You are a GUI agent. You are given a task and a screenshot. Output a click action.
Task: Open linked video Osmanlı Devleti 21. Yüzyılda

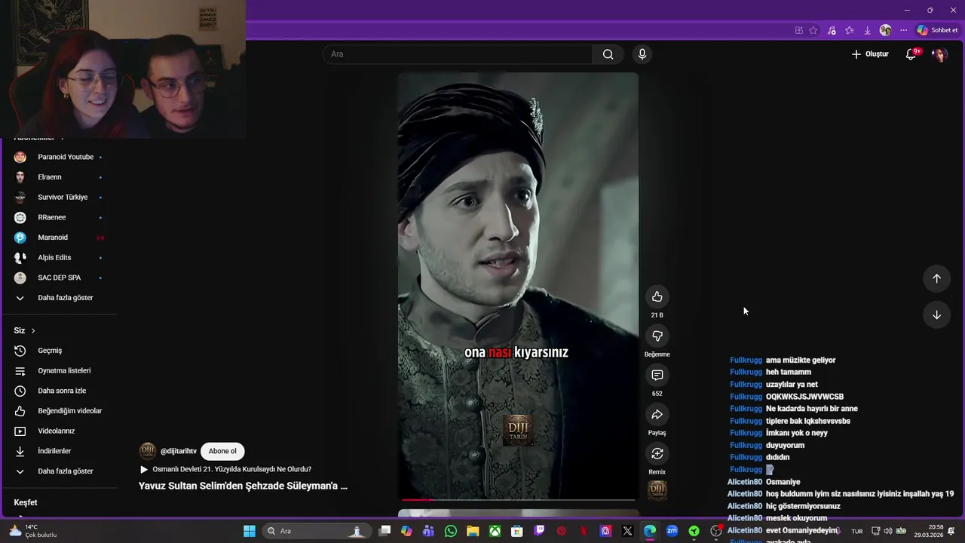coord(231,469)
